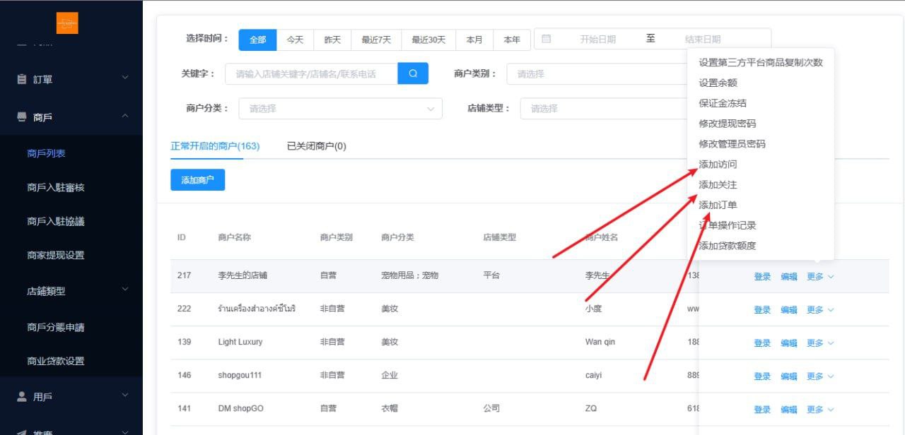Select the 最近7天 time filter
The height and width of the screenshot is (435, 905).
tap(376, 40)
